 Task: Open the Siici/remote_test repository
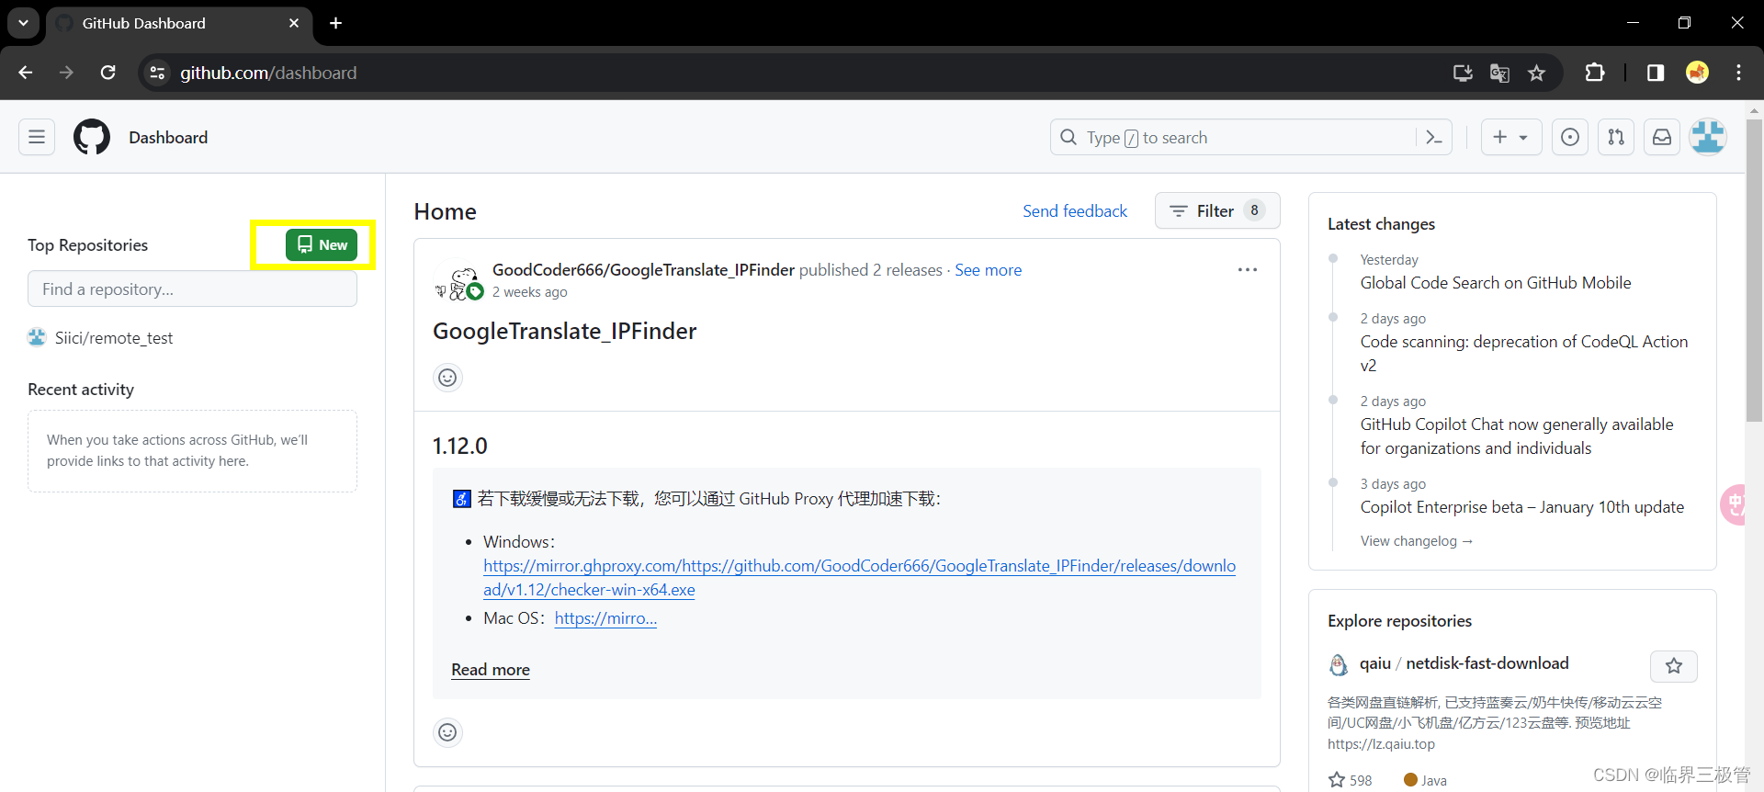(113, 338)
